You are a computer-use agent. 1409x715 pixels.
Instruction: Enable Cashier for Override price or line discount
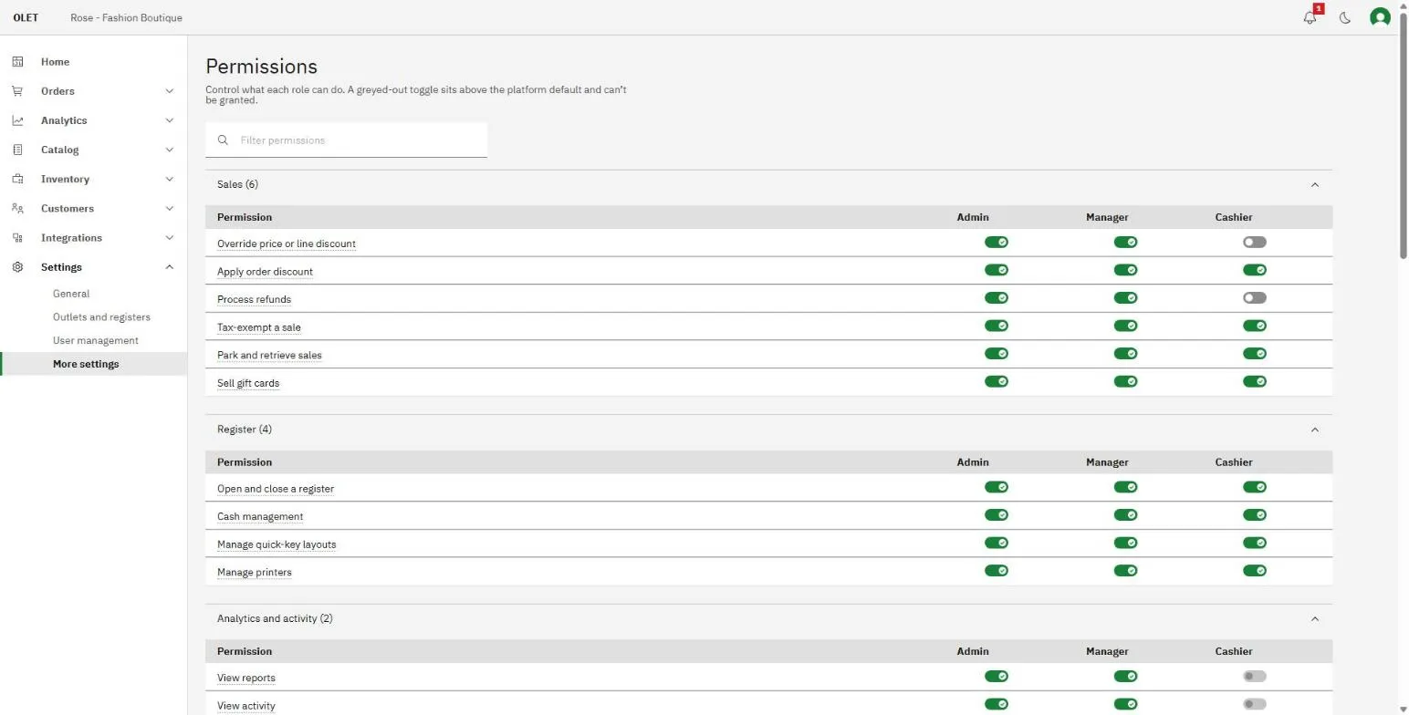(x=1255, y=243)
